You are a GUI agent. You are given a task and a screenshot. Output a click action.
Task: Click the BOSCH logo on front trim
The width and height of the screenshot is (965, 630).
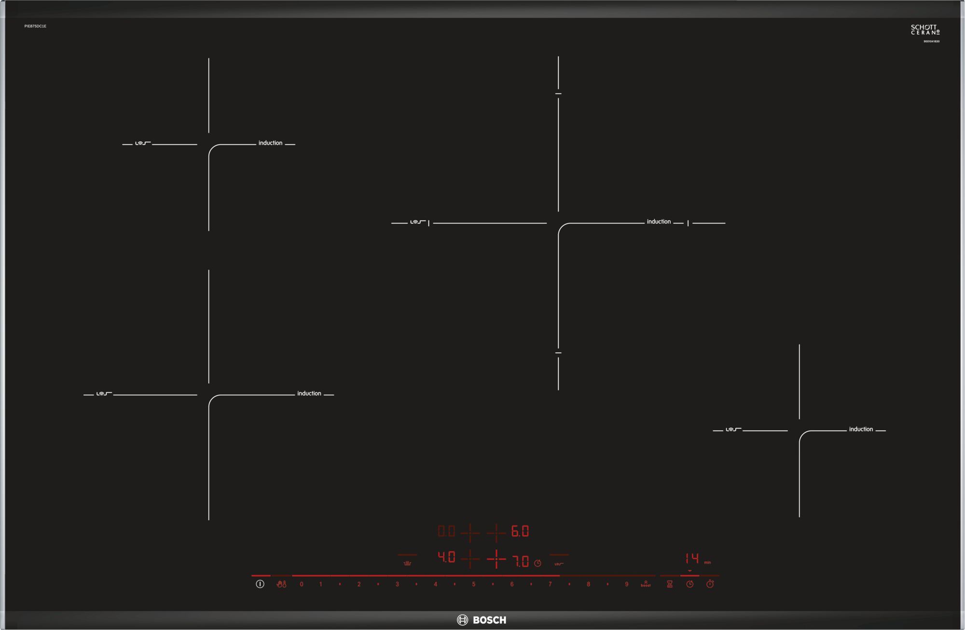tap(482, 620)
